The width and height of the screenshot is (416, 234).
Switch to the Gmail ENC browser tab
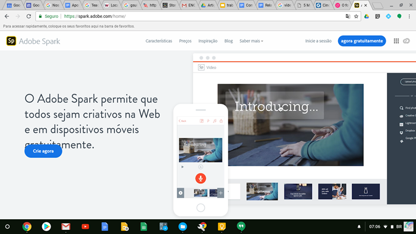pos(188,5)
